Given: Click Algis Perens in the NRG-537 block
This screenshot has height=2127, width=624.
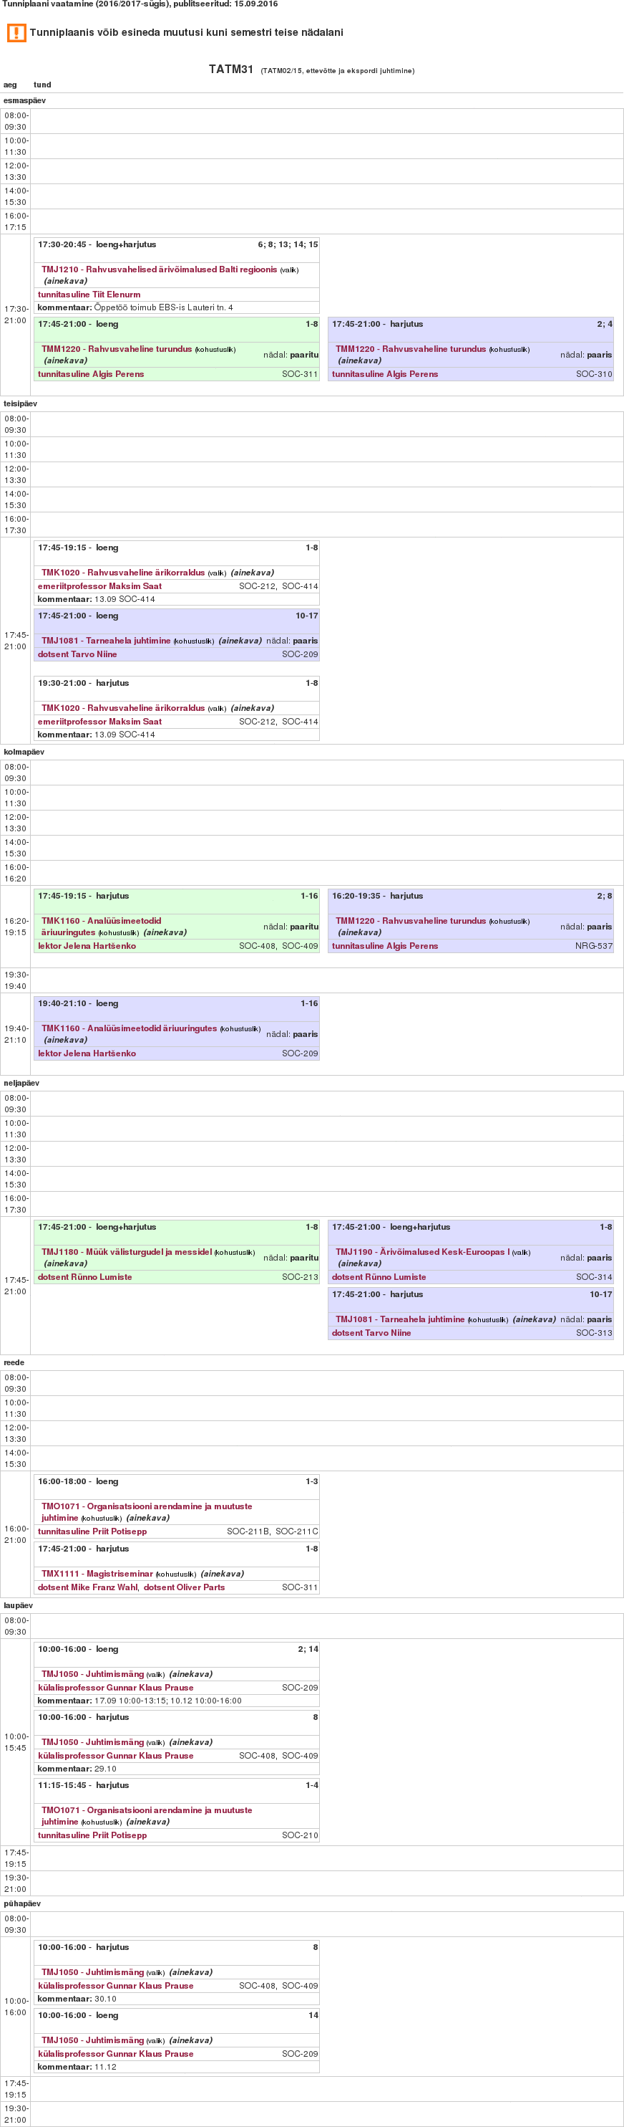Looking at the screenshot, I should (385, 946).
